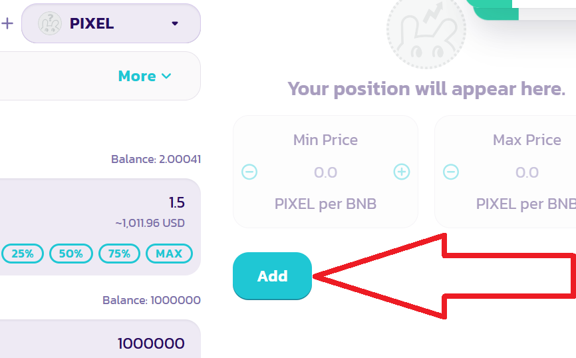Image resolution: width=576 pixels, height=358 pixels.
Task: Increase Min Price with plus icon
Action: point(402,172)
